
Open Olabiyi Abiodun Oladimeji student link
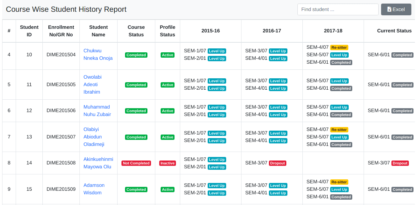tap(94, 137)
